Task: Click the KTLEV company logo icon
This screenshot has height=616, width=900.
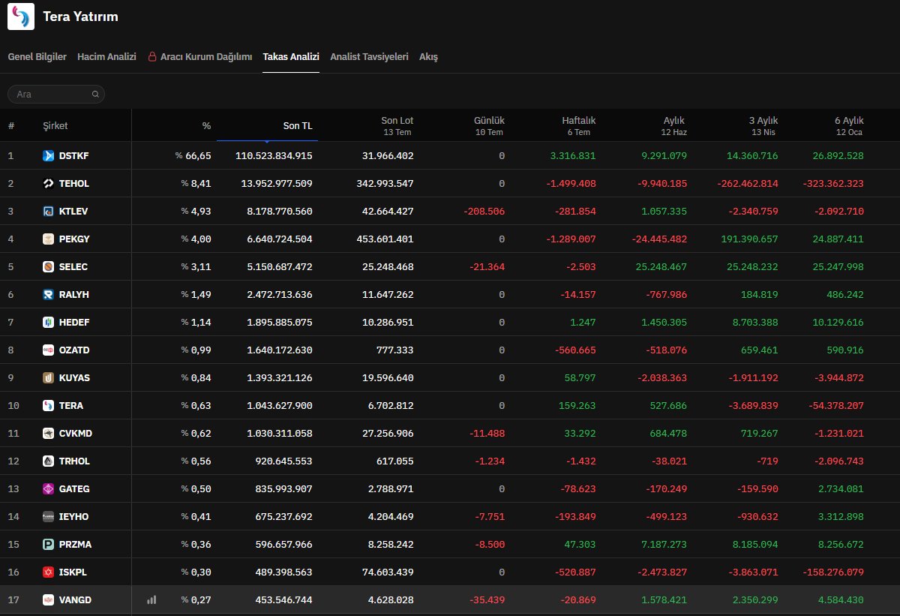Action: point(49,212)
